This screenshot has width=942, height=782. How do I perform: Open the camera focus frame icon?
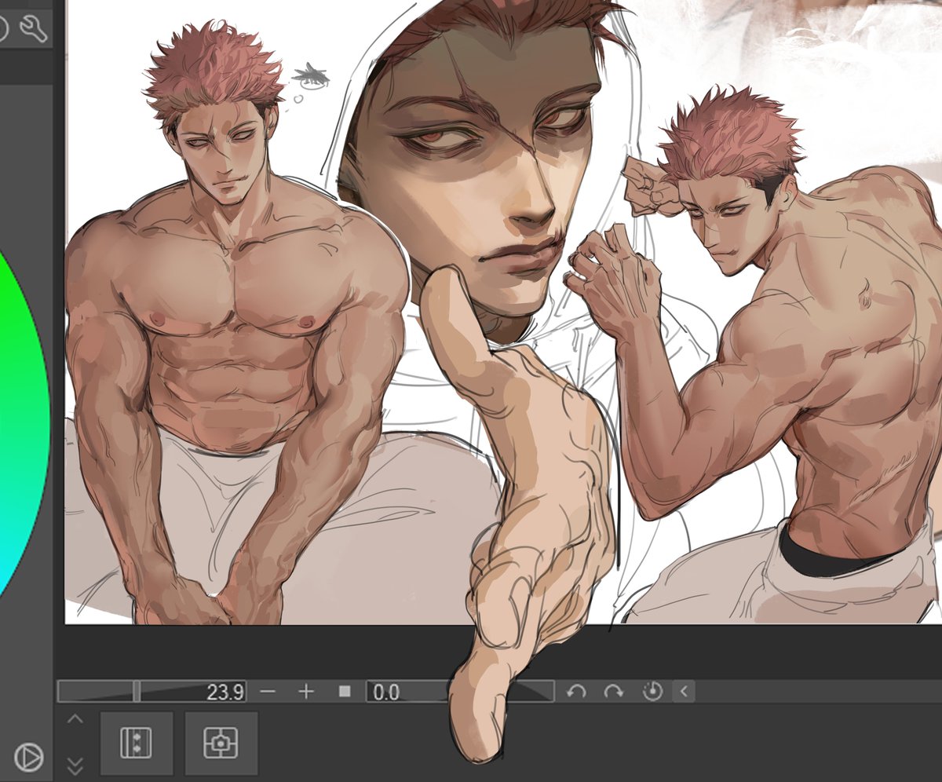(221, 743)
